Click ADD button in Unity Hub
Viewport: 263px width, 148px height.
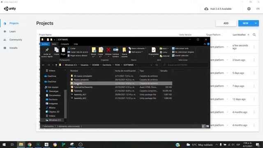click(226, 23)
